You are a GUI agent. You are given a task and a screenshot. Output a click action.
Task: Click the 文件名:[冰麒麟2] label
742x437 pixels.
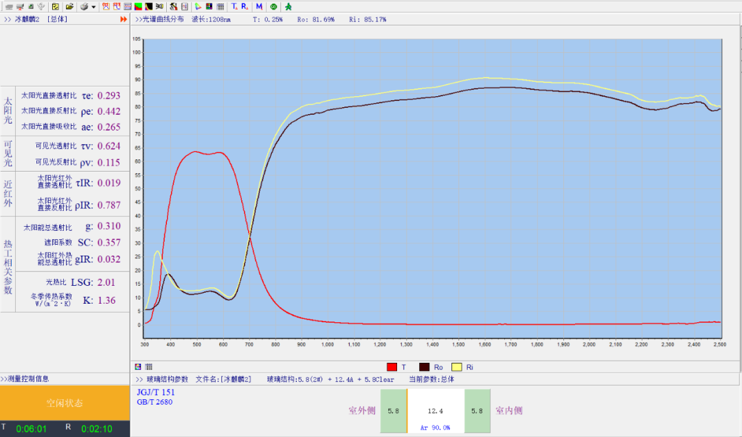(x=223, y=379)
